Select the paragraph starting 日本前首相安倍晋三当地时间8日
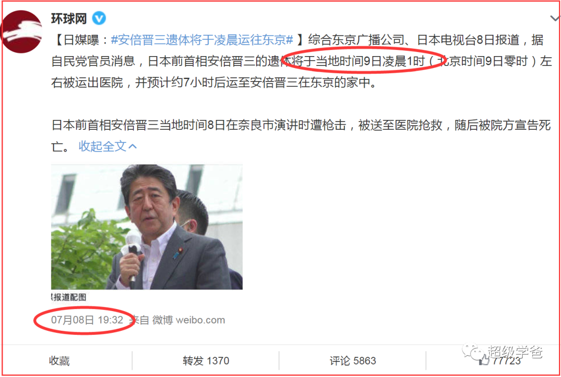The image size is (561, 377). 301,136
